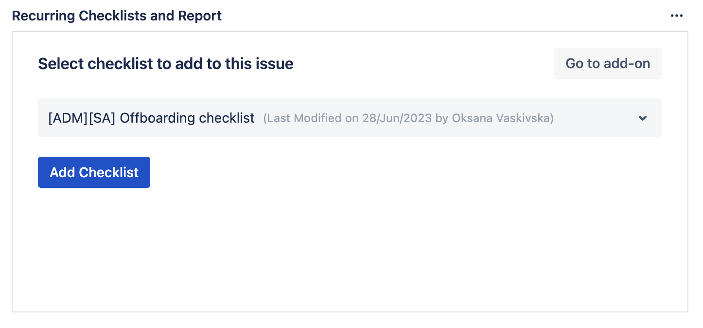Select the "[ADM][SA] Offboarding checklist" name text
This screenshot has height=328, width=703.
pyautogui.click(x=151, y=118)
